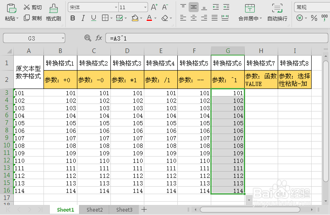The image size is (330, 215).
Task: Click Merge and Center (合并居中) icon
Action: pyautogui.click(x=250, y=8)
